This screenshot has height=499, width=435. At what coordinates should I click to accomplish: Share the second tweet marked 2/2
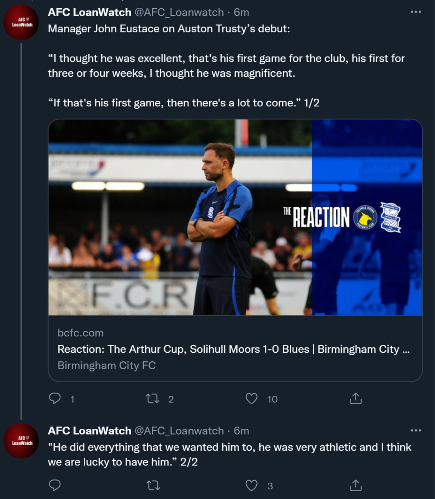356,485
